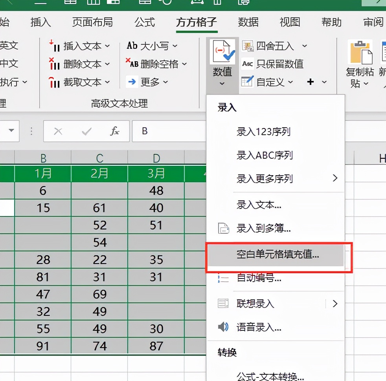Switch to the 数据 ribbon tab
The width and height of the screenshot is (386, 381).
click(x=248, y=22)
